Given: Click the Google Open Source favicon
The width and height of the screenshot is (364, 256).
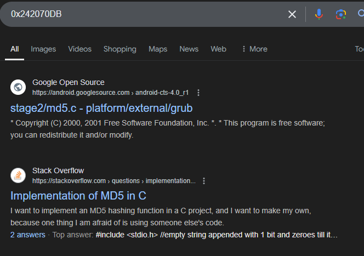Looking at the screenshot, I should pos(18,87).
